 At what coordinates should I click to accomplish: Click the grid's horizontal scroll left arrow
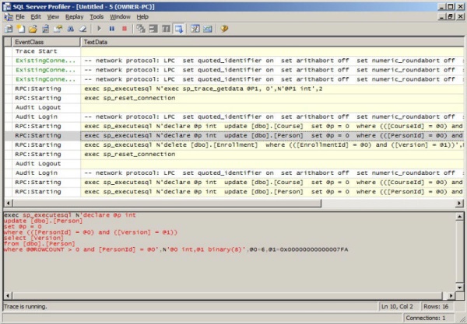(x=8, y=204)
